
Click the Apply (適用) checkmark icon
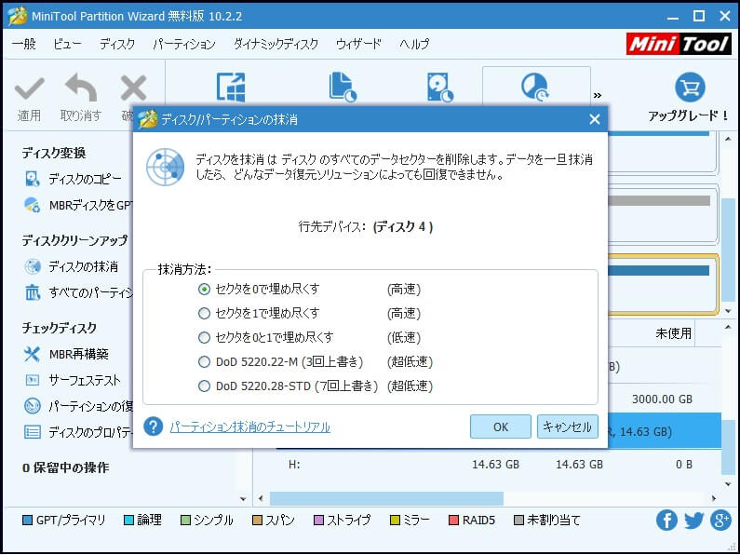click(x=29, y=88)
